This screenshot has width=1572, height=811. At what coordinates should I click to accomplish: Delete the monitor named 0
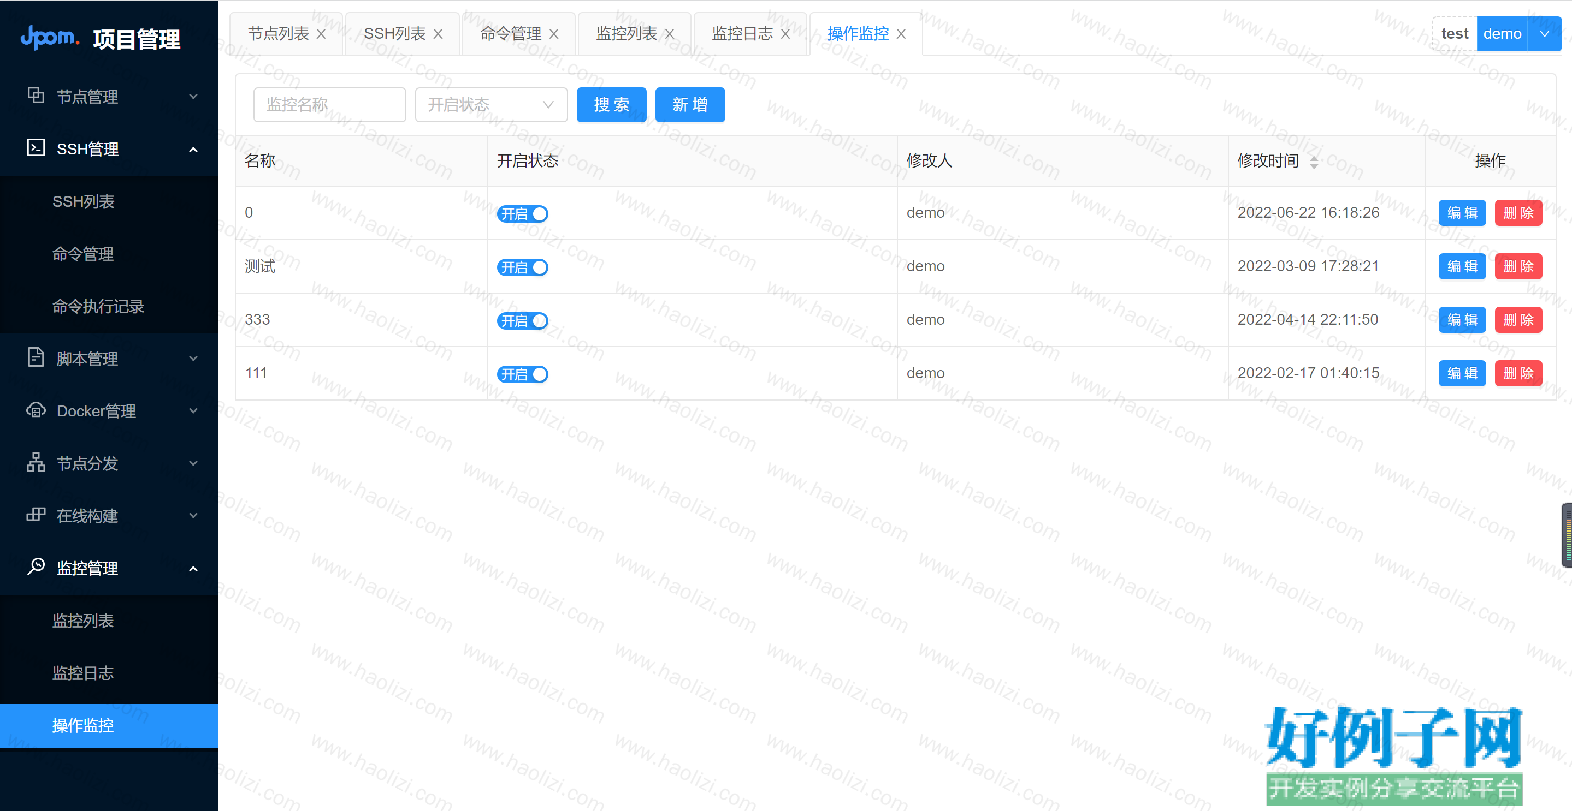coord(1518,213)
